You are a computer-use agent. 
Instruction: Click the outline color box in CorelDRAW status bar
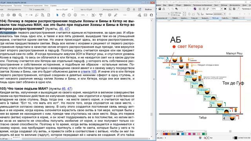tap(236, 137)
